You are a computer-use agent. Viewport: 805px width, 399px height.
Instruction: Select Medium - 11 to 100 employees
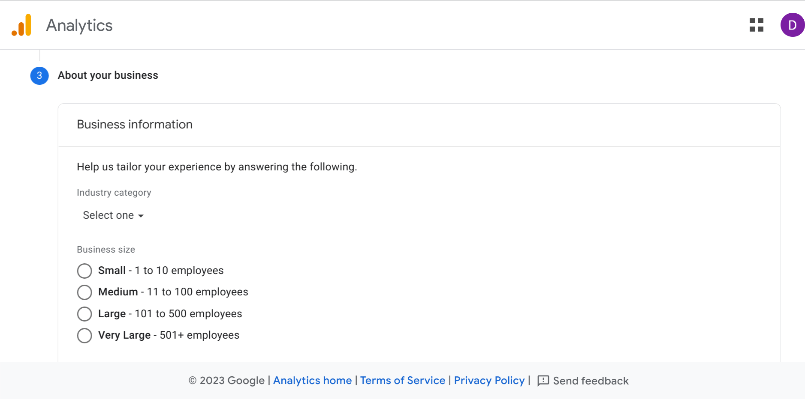[x=84, y=292]
